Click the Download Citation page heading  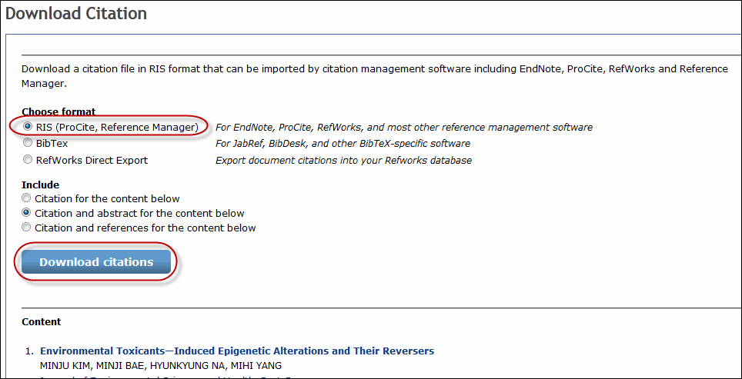[x=75, y=13]
